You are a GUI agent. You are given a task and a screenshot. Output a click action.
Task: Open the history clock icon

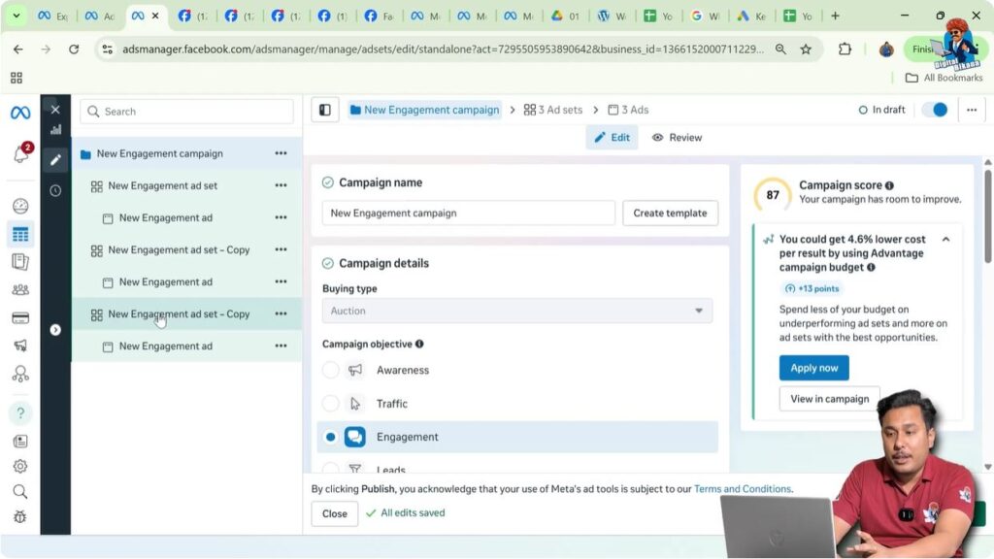(55, 191)
